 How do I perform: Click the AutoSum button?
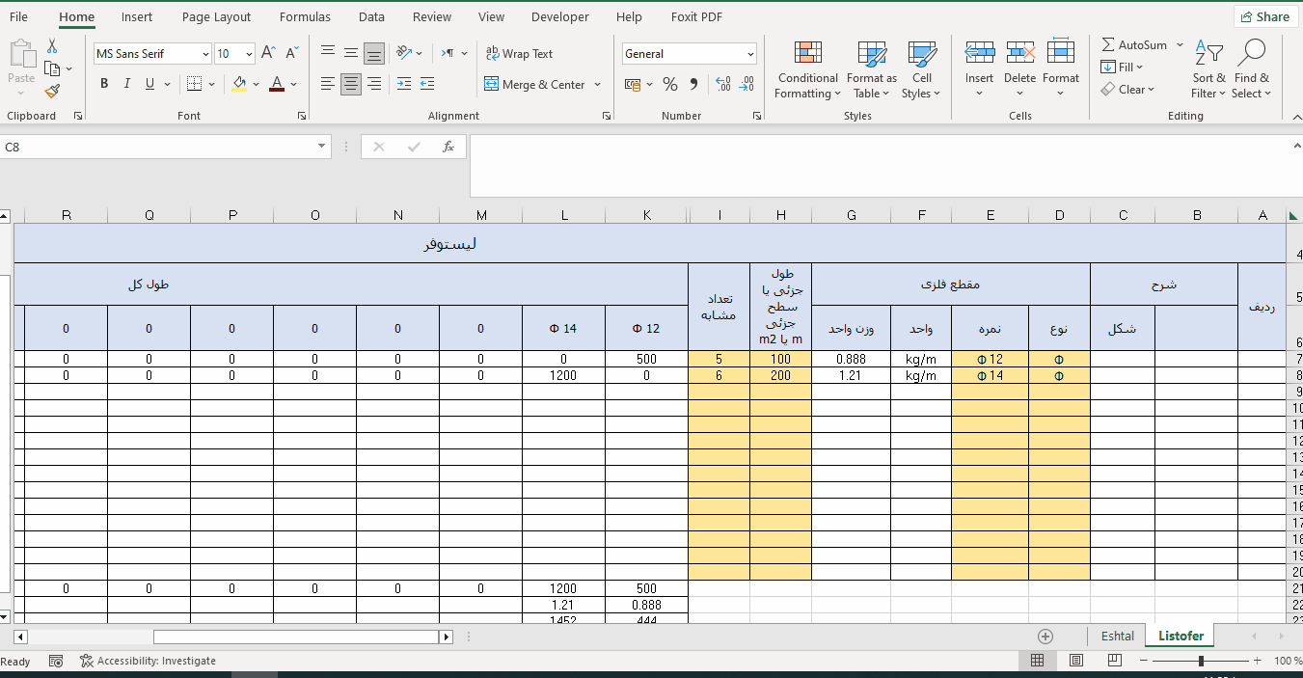1134,45
